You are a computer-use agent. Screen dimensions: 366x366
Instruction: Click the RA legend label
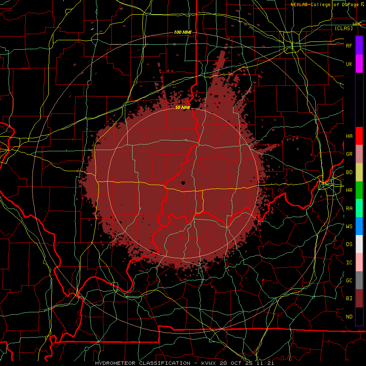tap(349, 209)
